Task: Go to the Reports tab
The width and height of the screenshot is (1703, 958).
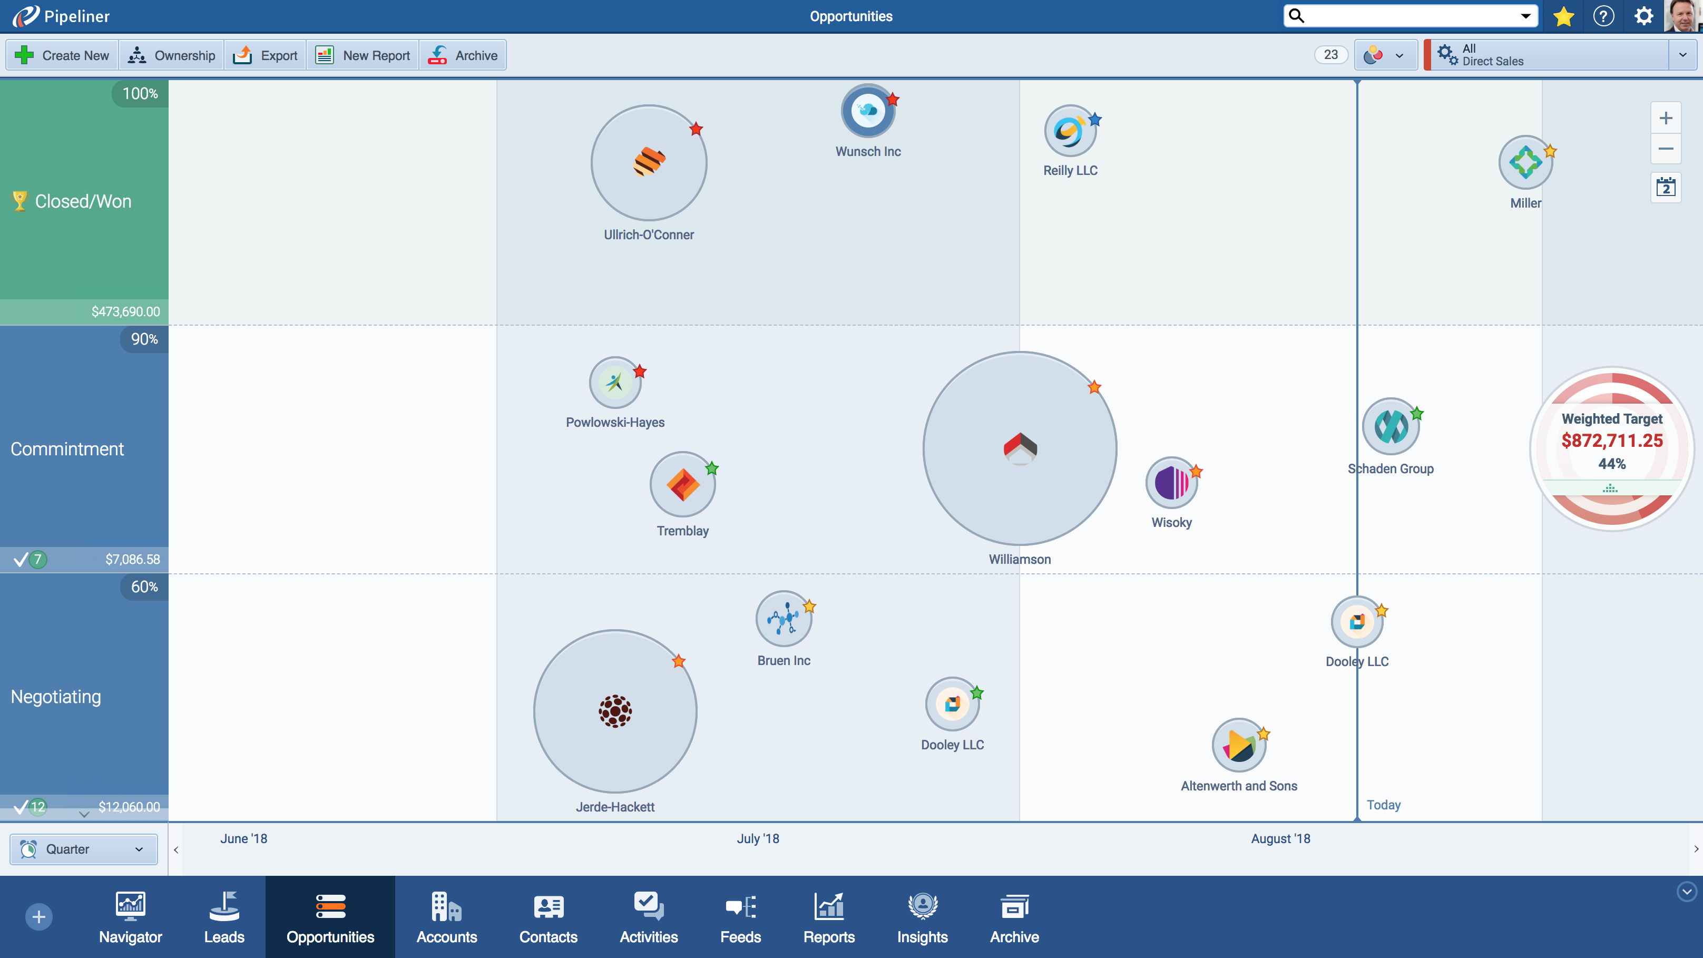Action: tap(828, 917)
